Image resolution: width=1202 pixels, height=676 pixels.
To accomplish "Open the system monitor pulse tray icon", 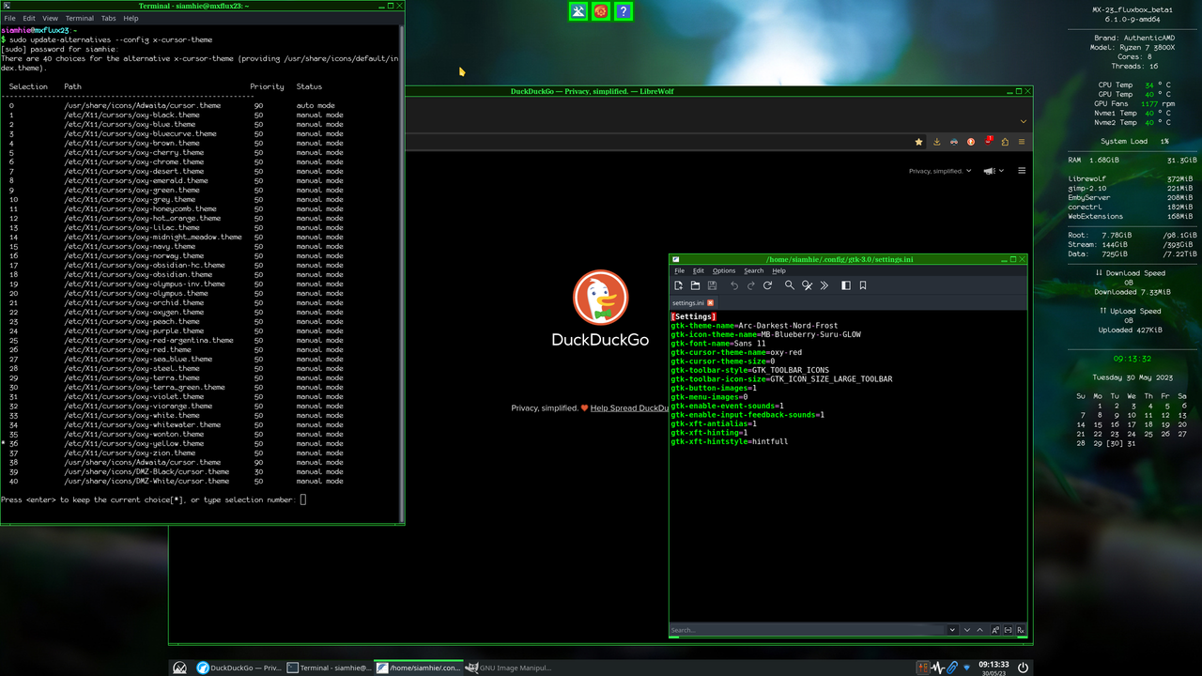I will coord(938,668).
